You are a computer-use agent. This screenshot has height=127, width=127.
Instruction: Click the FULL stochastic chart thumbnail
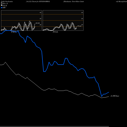pyautogui.click(x=63, y=20)
